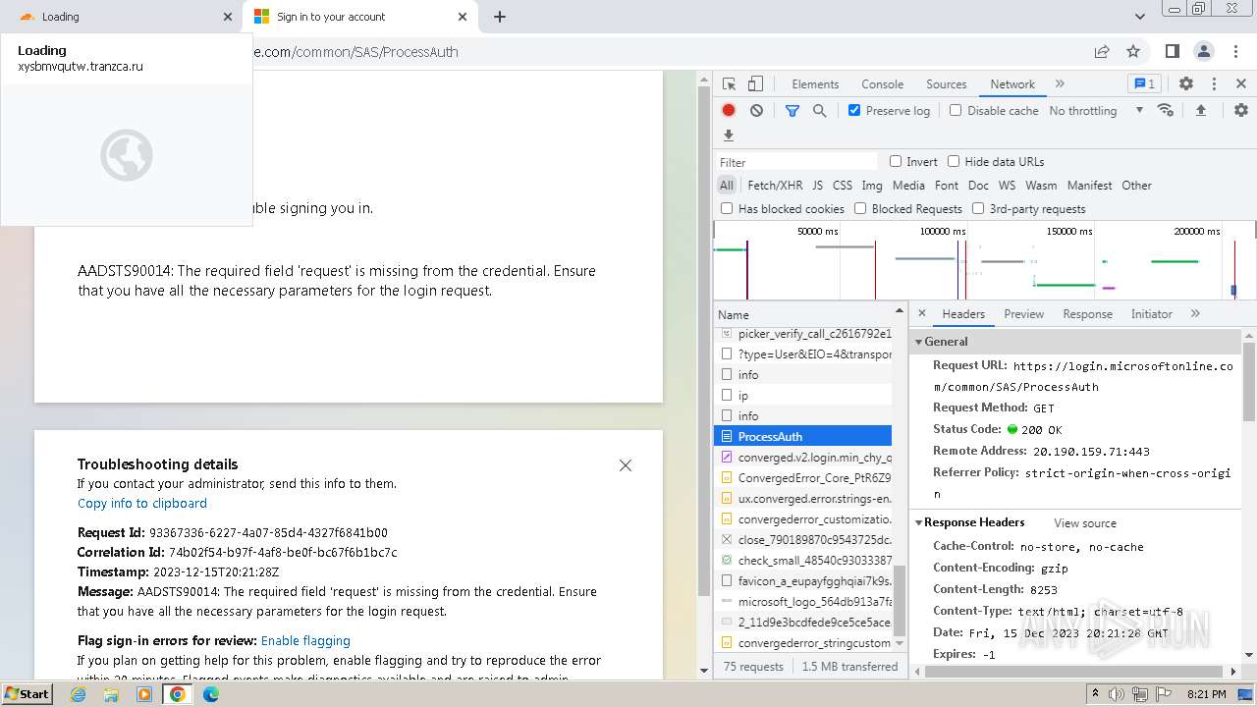Check Hide data URLs

coord(954,162)
